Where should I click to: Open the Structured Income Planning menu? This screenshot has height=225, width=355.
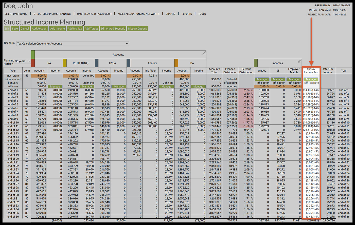coord(52,14)
